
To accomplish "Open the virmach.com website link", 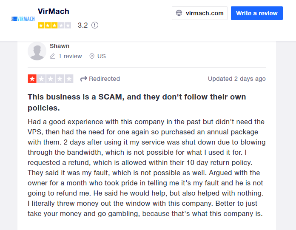I will point(199,13).
